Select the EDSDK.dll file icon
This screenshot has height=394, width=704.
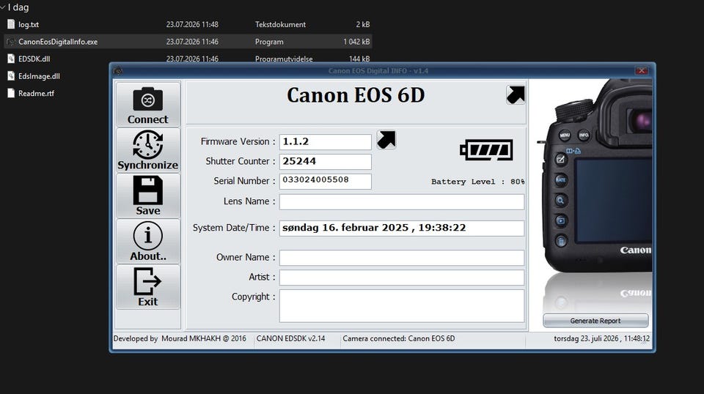pyautogui.click(x=11, y=59)
